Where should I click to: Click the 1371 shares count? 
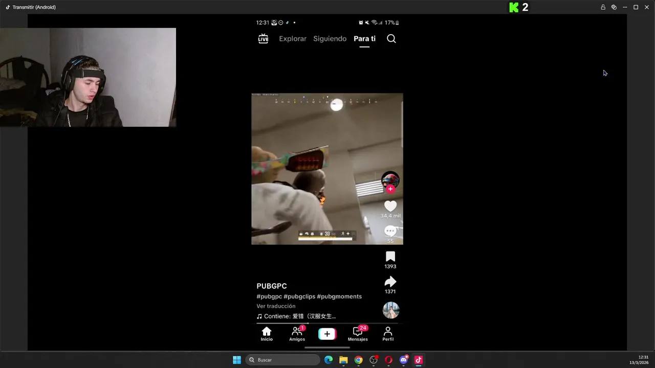[x=390, y=292]
